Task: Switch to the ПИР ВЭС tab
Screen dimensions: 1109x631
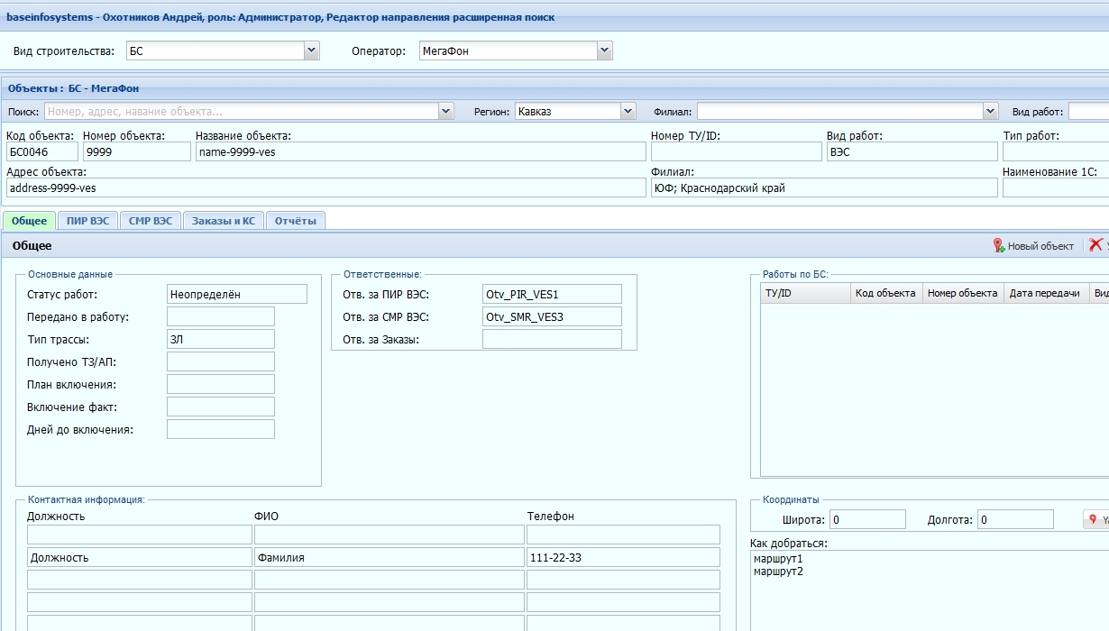Action: point(88,221)
